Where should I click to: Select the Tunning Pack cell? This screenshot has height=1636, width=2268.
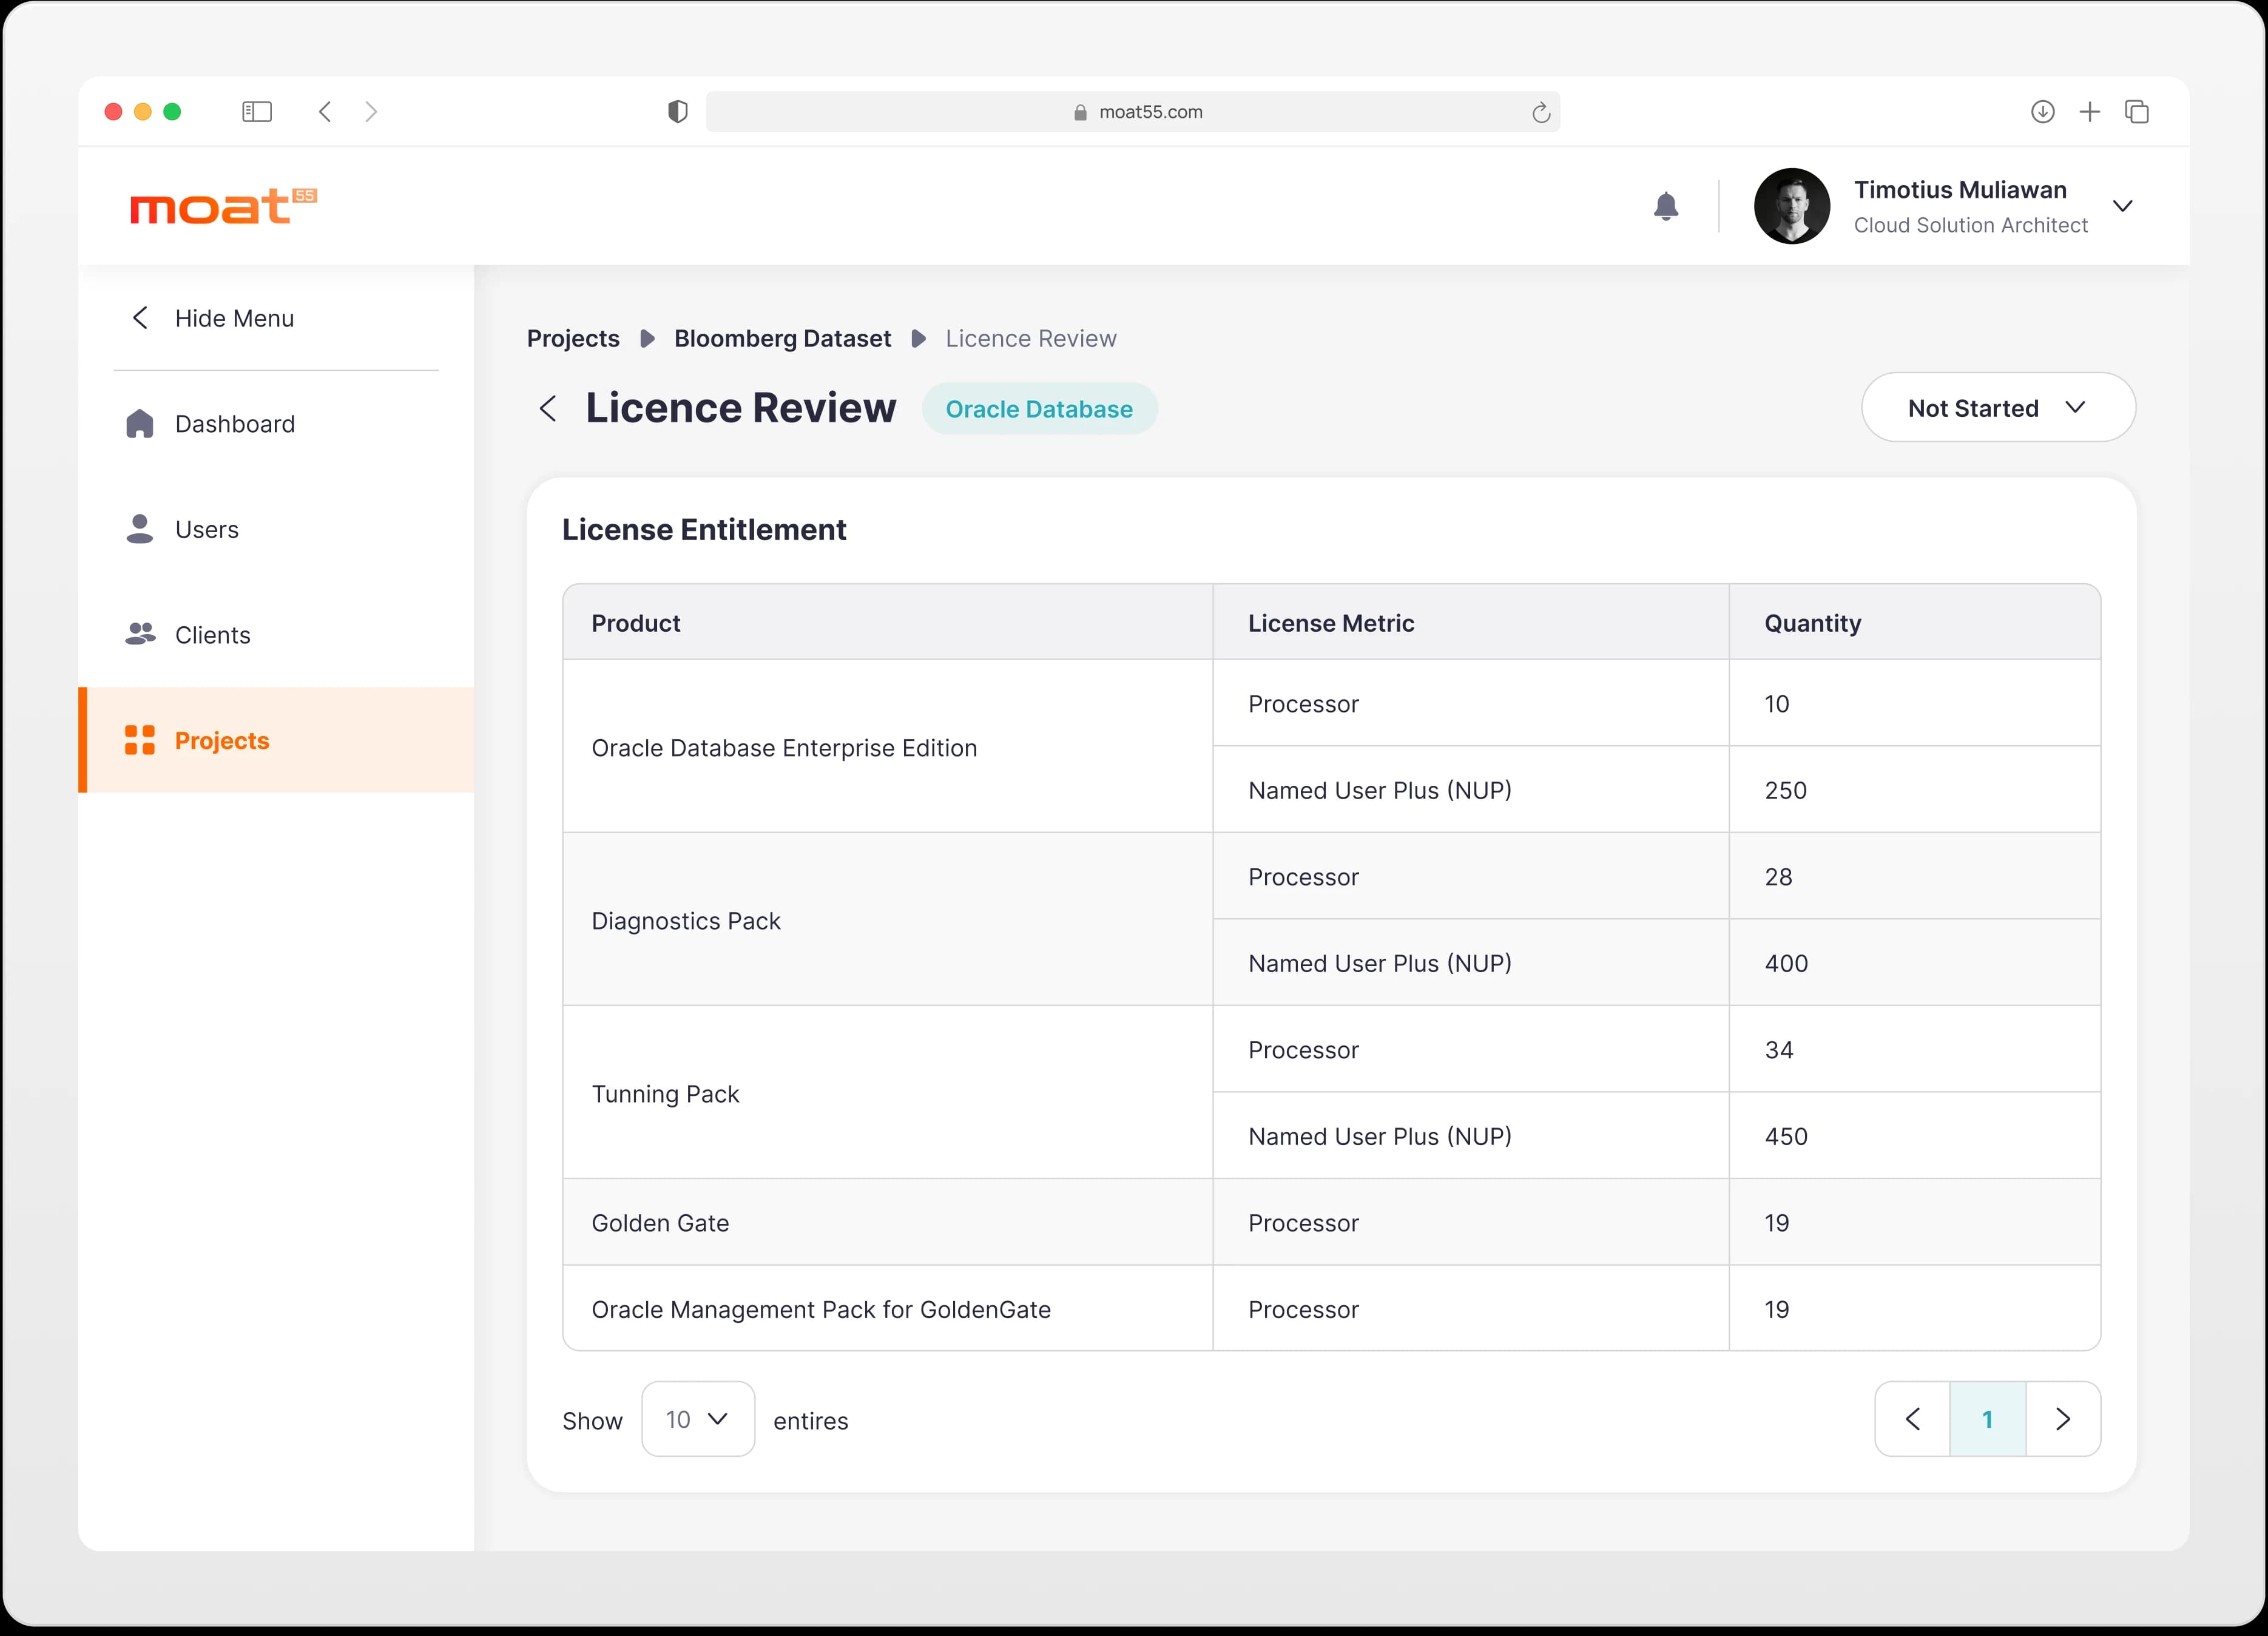coord(888,1093)
